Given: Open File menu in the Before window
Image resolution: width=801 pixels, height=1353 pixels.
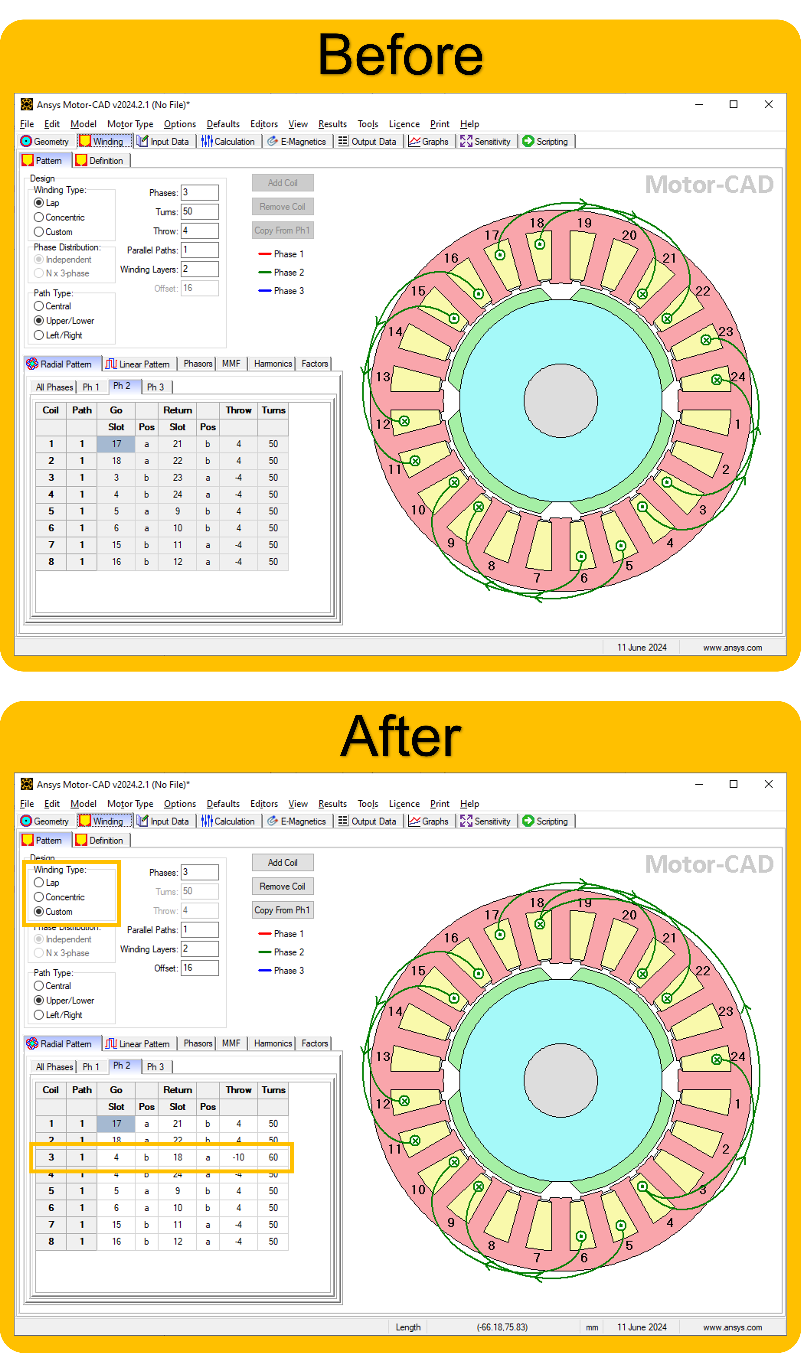Looking at the screenshot, I should pos(27,124).
